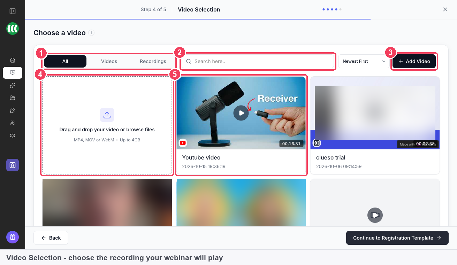This screenshot has width=457, height=265.
Task: Click the purple profile badge icon
Action: [13, 165]
